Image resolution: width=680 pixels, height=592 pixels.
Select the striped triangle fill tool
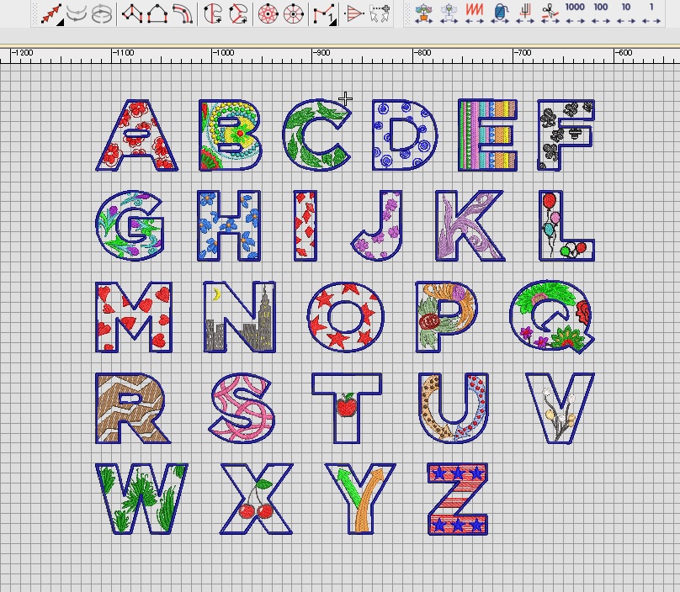tap(353, 13)
